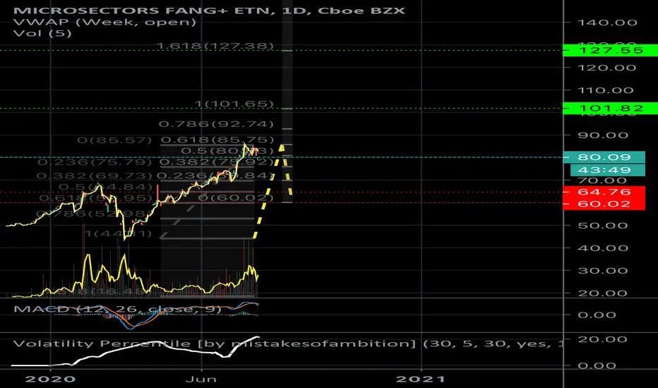Click the green 101.82 price label
Viewport: 658px width, 388px height.
coord(610,109)
